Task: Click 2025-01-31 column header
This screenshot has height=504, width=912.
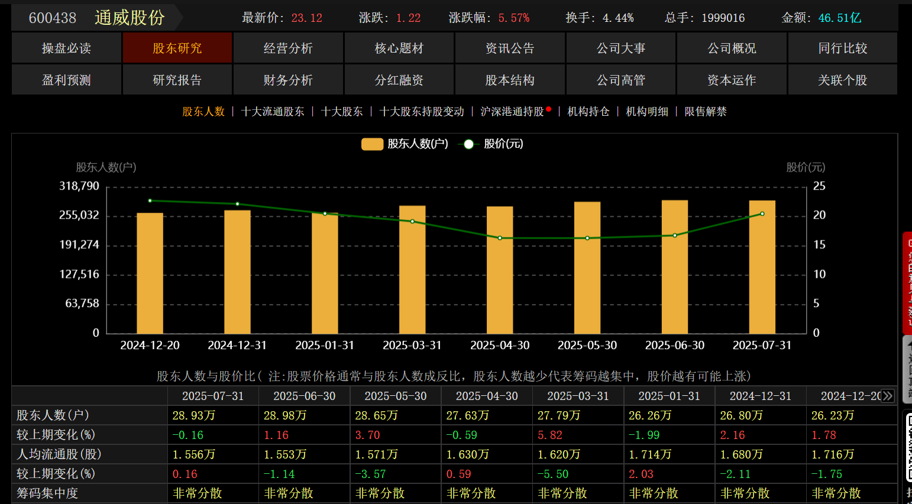Action: pyautogui.click(x=669, y=396)
